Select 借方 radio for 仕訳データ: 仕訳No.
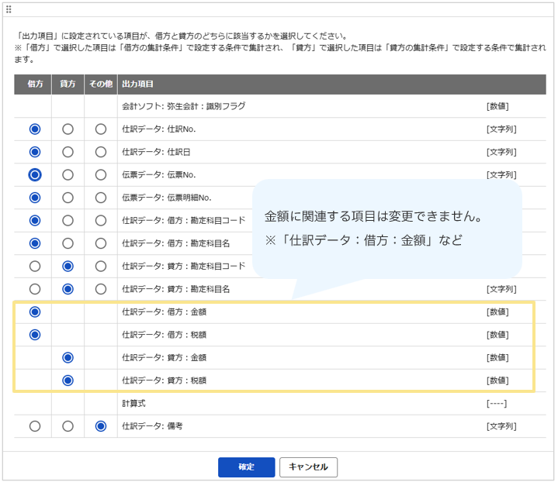558x482 pixels. (x=35, y=129)
